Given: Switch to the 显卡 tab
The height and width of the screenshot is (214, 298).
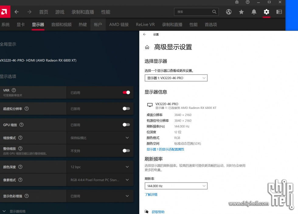Looking at the screenshot, I should point(21,25).
